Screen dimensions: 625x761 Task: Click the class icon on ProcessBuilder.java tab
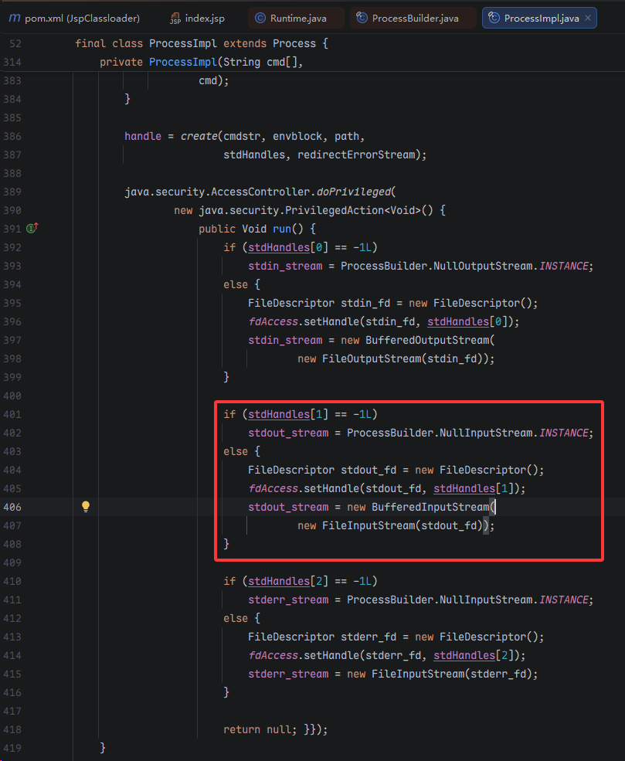pos(362,18)
